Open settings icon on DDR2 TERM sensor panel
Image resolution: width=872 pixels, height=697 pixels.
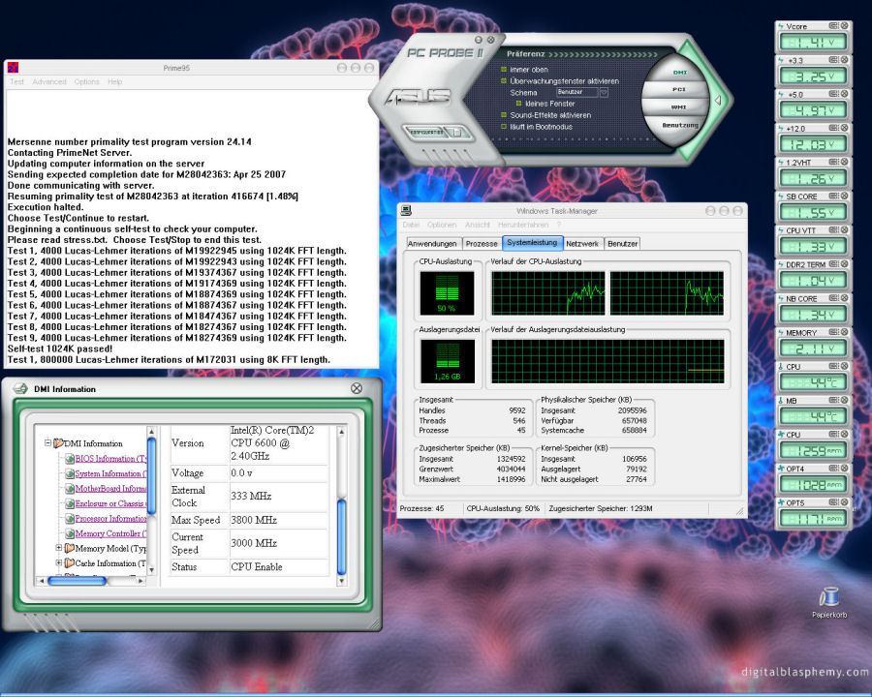[x=833, y=264]
